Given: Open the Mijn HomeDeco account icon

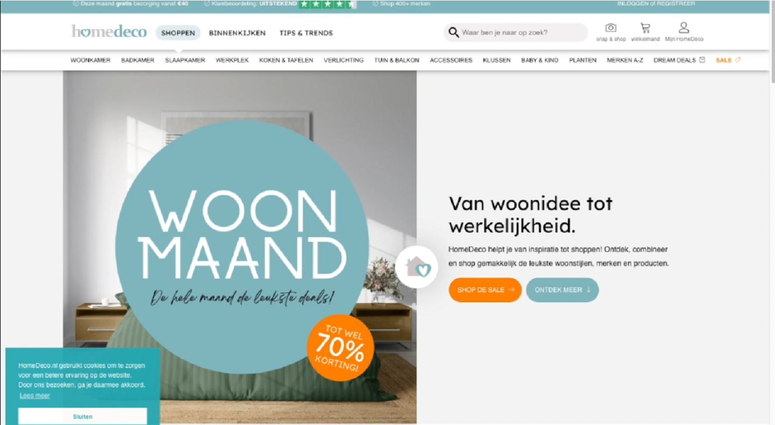Looking at the screenshot, I should coord(684,27).
